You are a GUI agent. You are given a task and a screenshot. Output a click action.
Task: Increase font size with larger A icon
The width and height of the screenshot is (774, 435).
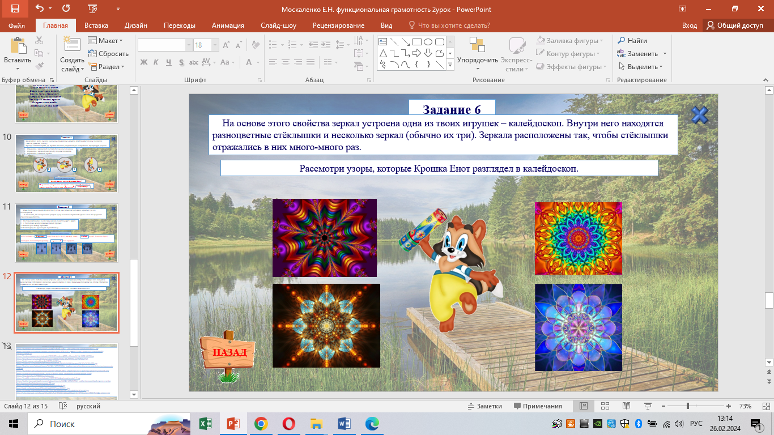pyautogui.click(x=227, y=45)
